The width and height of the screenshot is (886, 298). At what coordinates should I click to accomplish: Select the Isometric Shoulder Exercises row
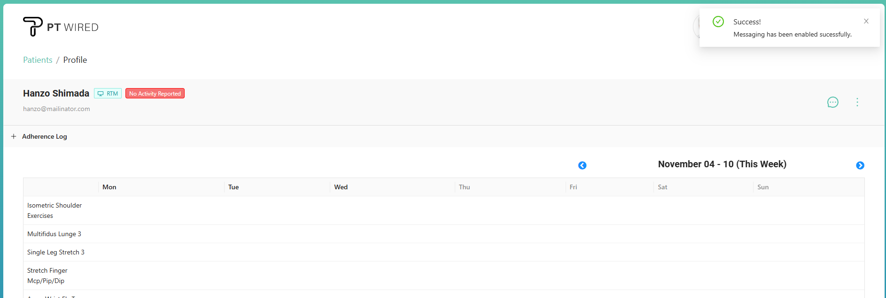coord(54,210)
